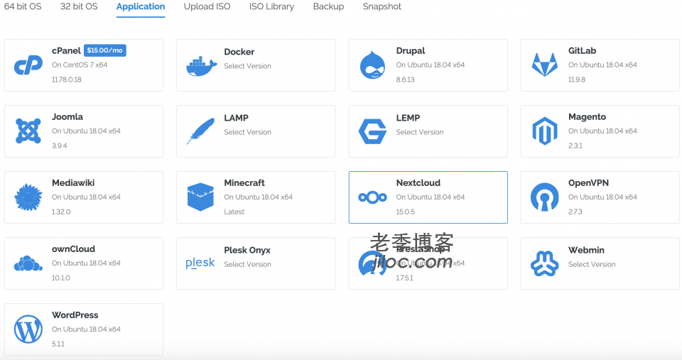Pick the Mediawiki title text
682x360 pixels.
[73, 183]
